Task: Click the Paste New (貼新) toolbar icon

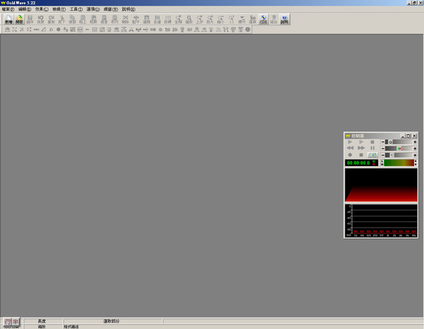Action: pyautogui.click(x=93, y=19)
